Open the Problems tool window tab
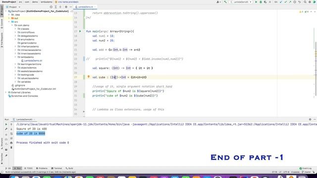This screenshot has height=178, width=317. [42, 168]
